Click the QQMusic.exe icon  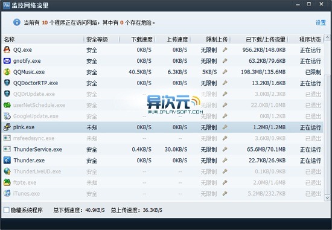pos(7,72)
